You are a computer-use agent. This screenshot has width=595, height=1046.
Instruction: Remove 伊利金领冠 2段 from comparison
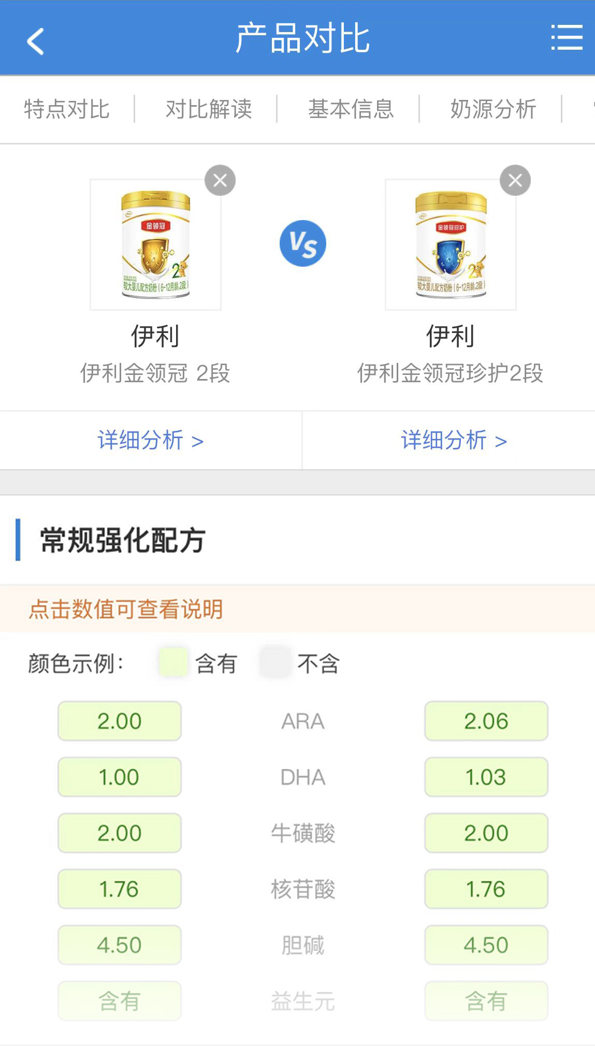(220, 180)
